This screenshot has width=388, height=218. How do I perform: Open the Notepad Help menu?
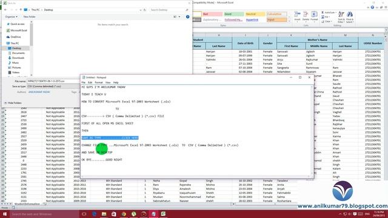[x=116, y=82]
